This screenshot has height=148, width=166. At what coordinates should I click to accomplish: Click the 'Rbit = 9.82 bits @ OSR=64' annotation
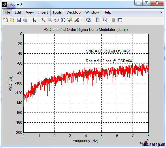[x=109, y=61]
